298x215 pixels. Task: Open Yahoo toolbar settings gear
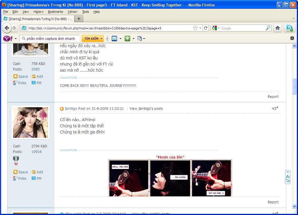pyautogui.click(x=292, y=38)
